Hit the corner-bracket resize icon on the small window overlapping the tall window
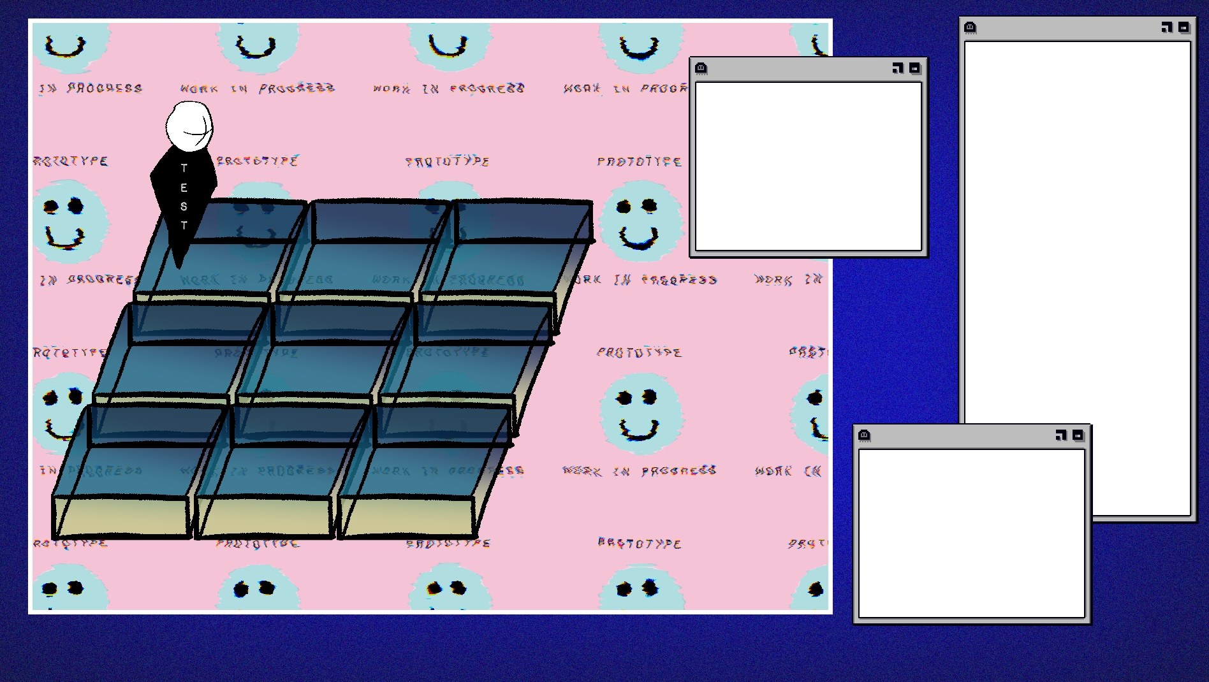 (x=1061, y=435)
